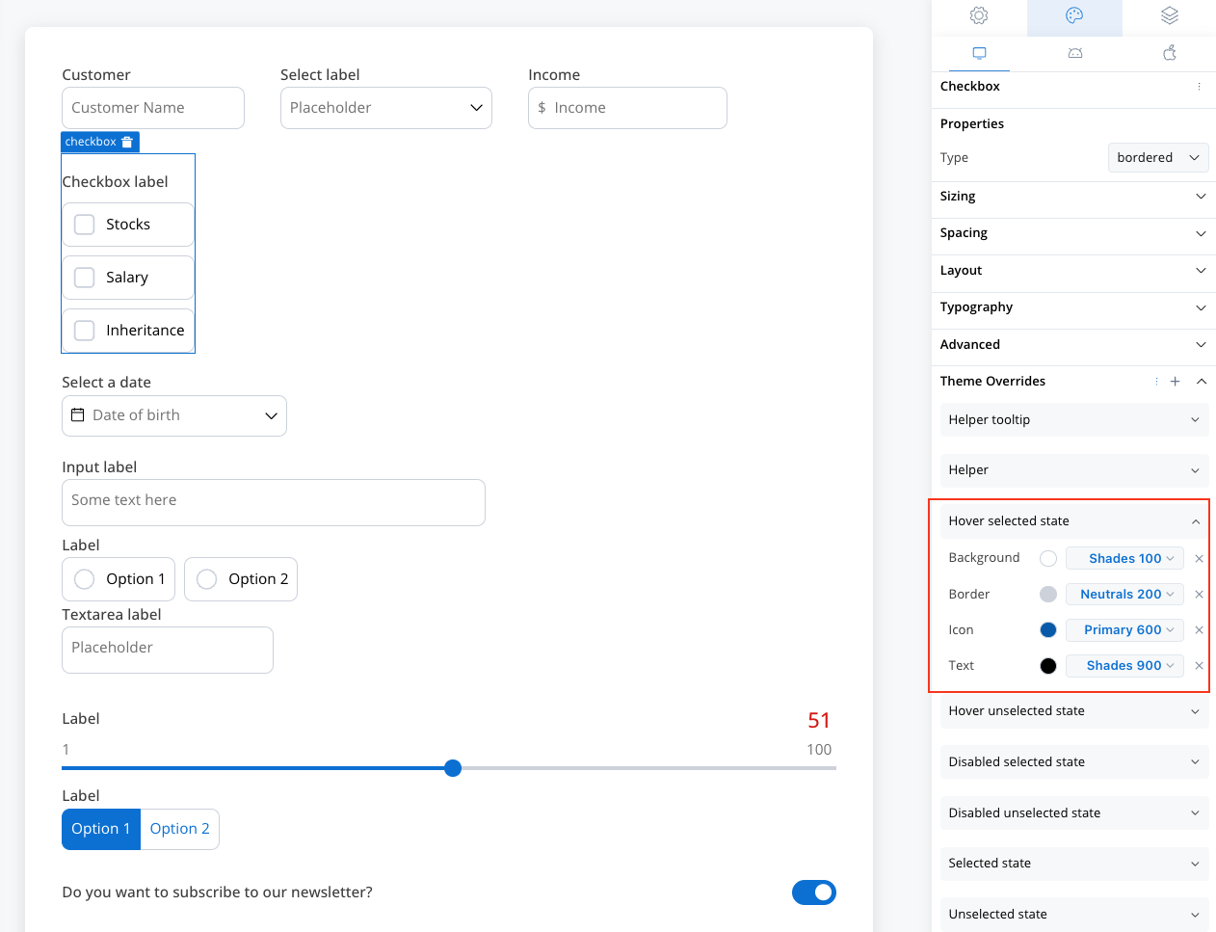
Task: Click the Customer Name input field
Action: 153,108
